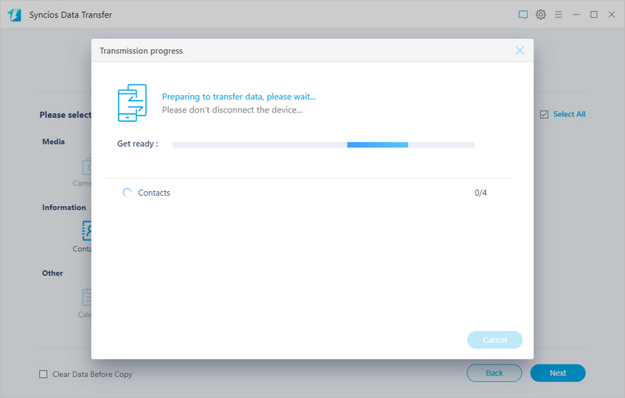Enable Clear Data Before Copy checkbox
The height and width of the screenshot is (398, 625).
click(43, 374)
